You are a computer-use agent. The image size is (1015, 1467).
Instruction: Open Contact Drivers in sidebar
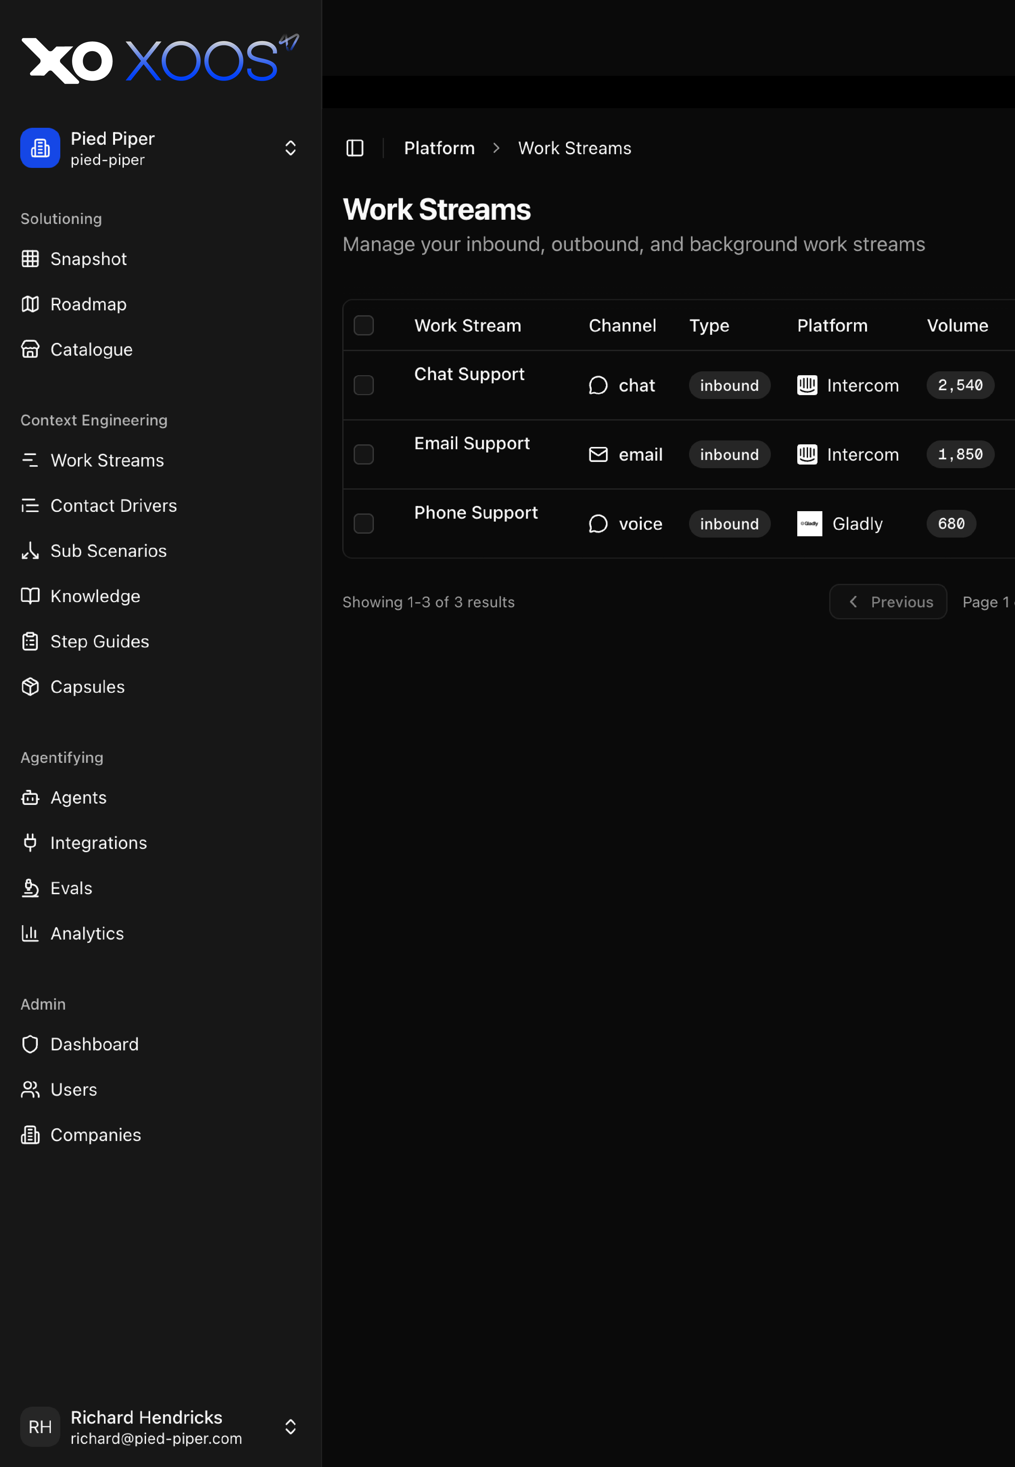pos(113,506)
